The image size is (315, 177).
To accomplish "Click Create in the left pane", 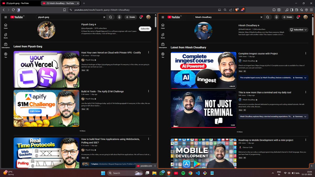I will tap(130, 17).
